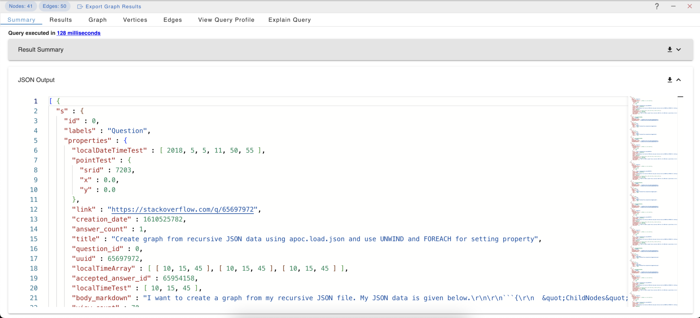Click the help question mark icon

tap(657, 6)
